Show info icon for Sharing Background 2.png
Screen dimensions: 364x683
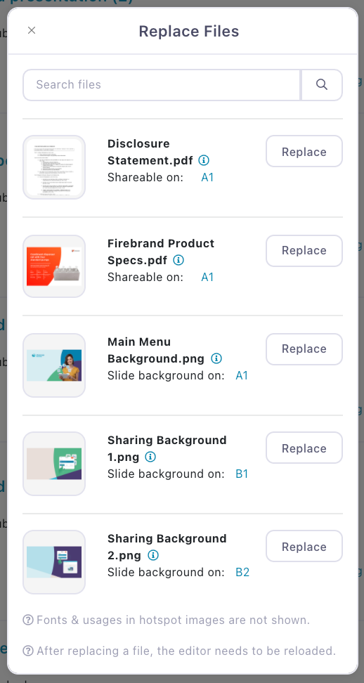click(152, 555)
